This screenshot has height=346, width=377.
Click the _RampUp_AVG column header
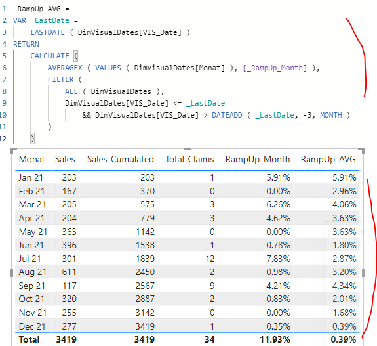[x=327, y=159]
